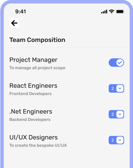Tap the 'To manage all project scope' description
This screenshot has height=168, width=133.
coord(37,68)
